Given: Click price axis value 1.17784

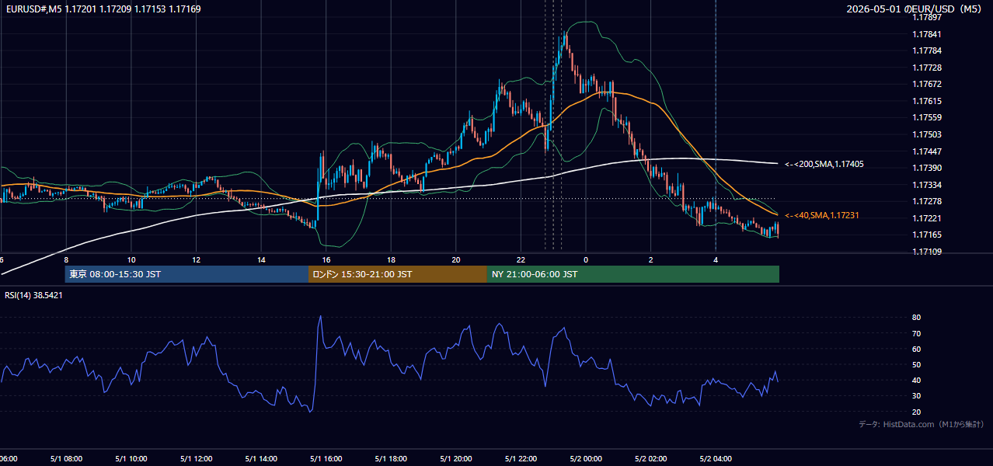Looking at the screenshot, I should point(927,50).
